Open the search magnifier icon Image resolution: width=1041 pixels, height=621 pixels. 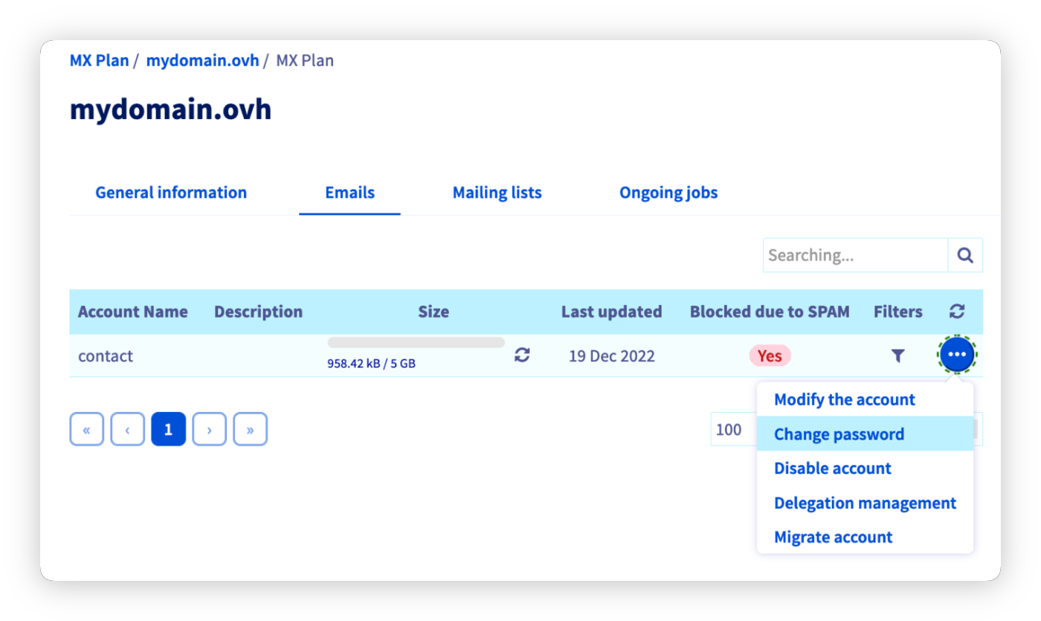(x=965, y=255)
